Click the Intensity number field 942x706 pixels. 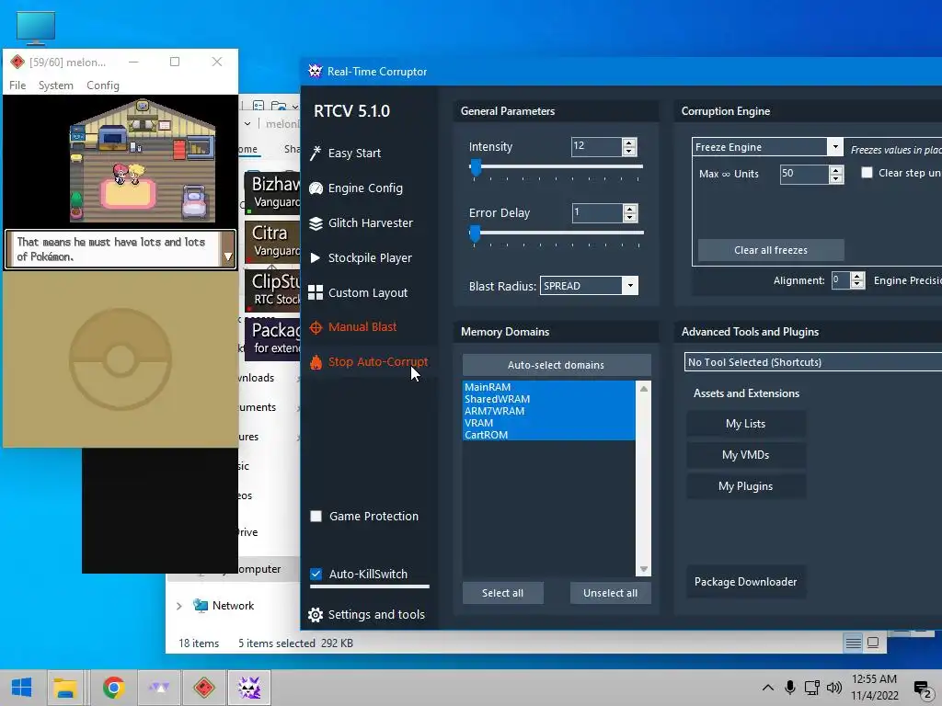point(596,146)
